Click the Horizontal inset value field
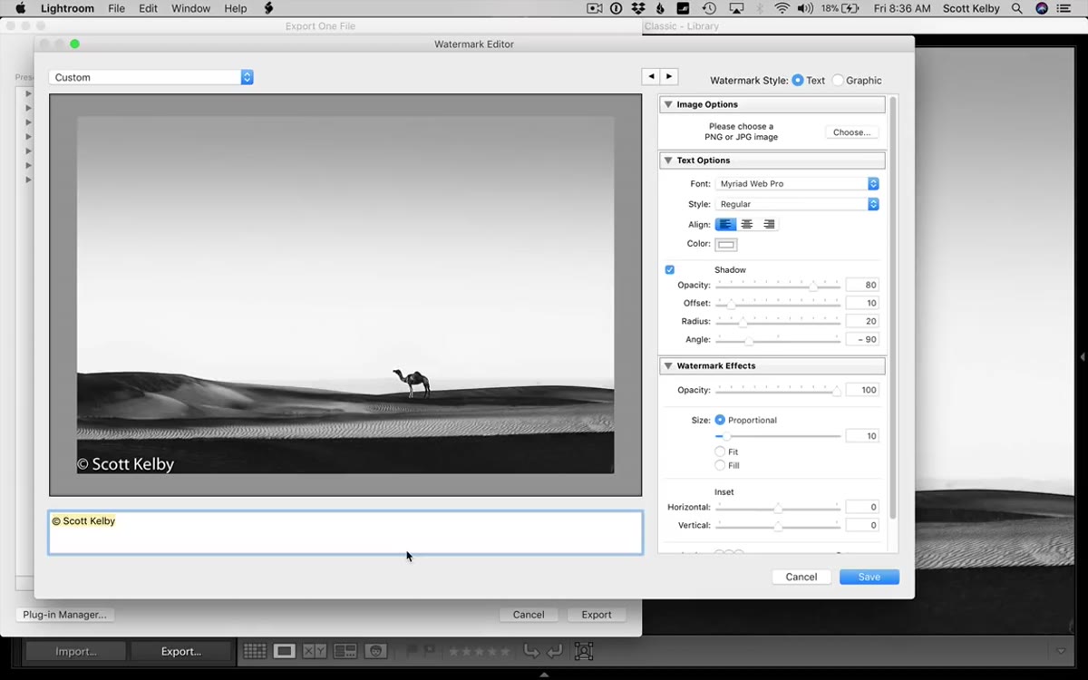1088x680 pixels. coord(862,507)
